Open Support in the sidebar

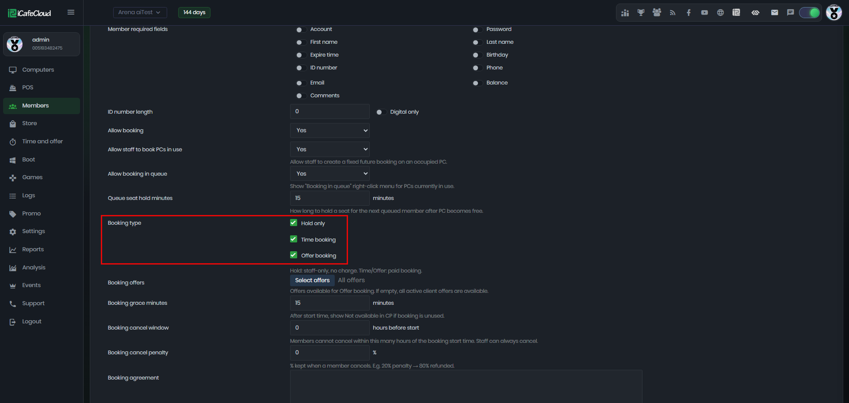42,303
